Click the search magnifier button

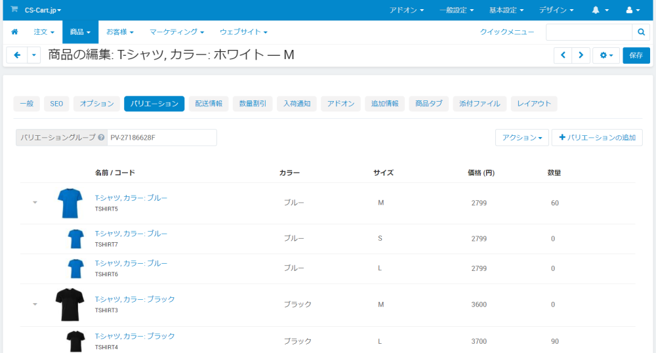click(x=641, y=32)
